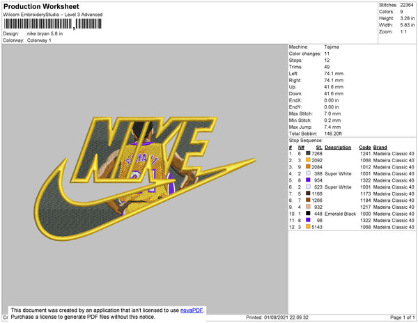Click the orange swatch for stop 3
The width and height of the screenshot is (418, 323).
308,166
